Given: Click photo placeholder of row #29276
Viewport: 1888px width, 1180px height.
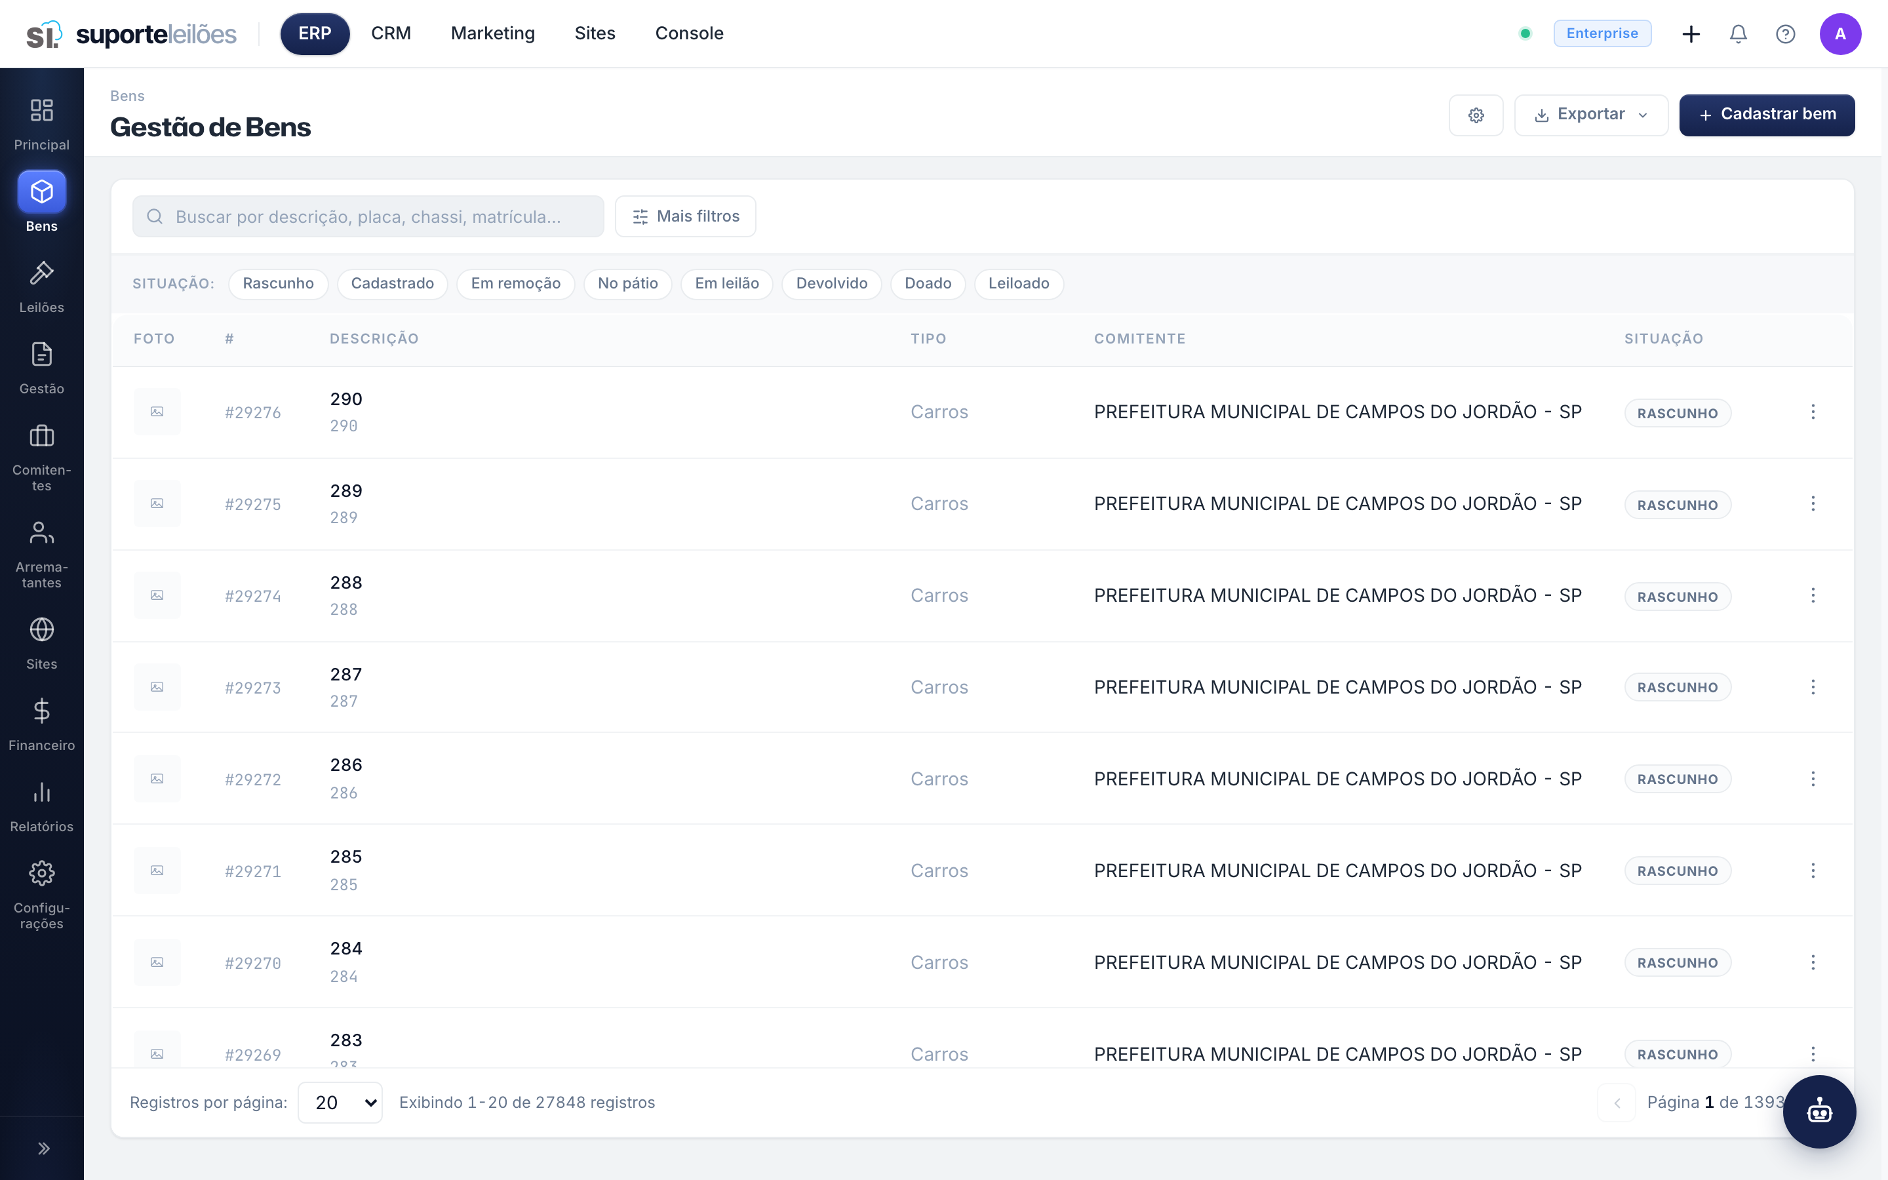Looking at the screenshot, I should (x=157, y=411).
